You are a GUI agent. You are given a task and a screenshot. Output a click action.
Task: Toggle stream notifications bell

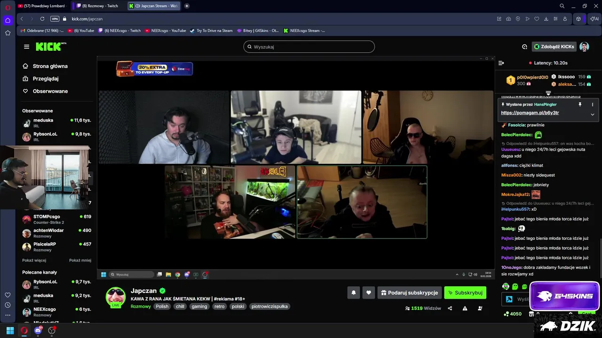354,292
